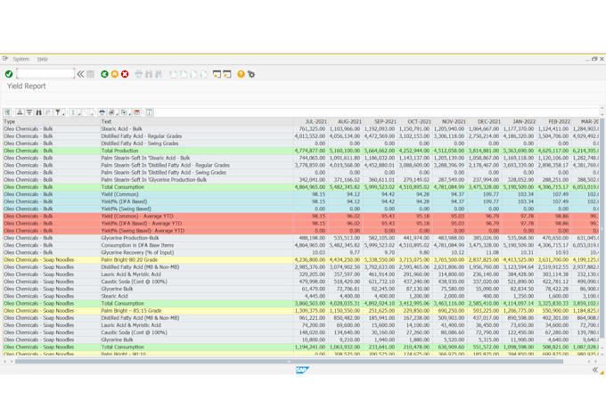Click the 'Palm Bright - 85:15 Grade' cell
Screen dimensions: 606x409
(196, 311)
